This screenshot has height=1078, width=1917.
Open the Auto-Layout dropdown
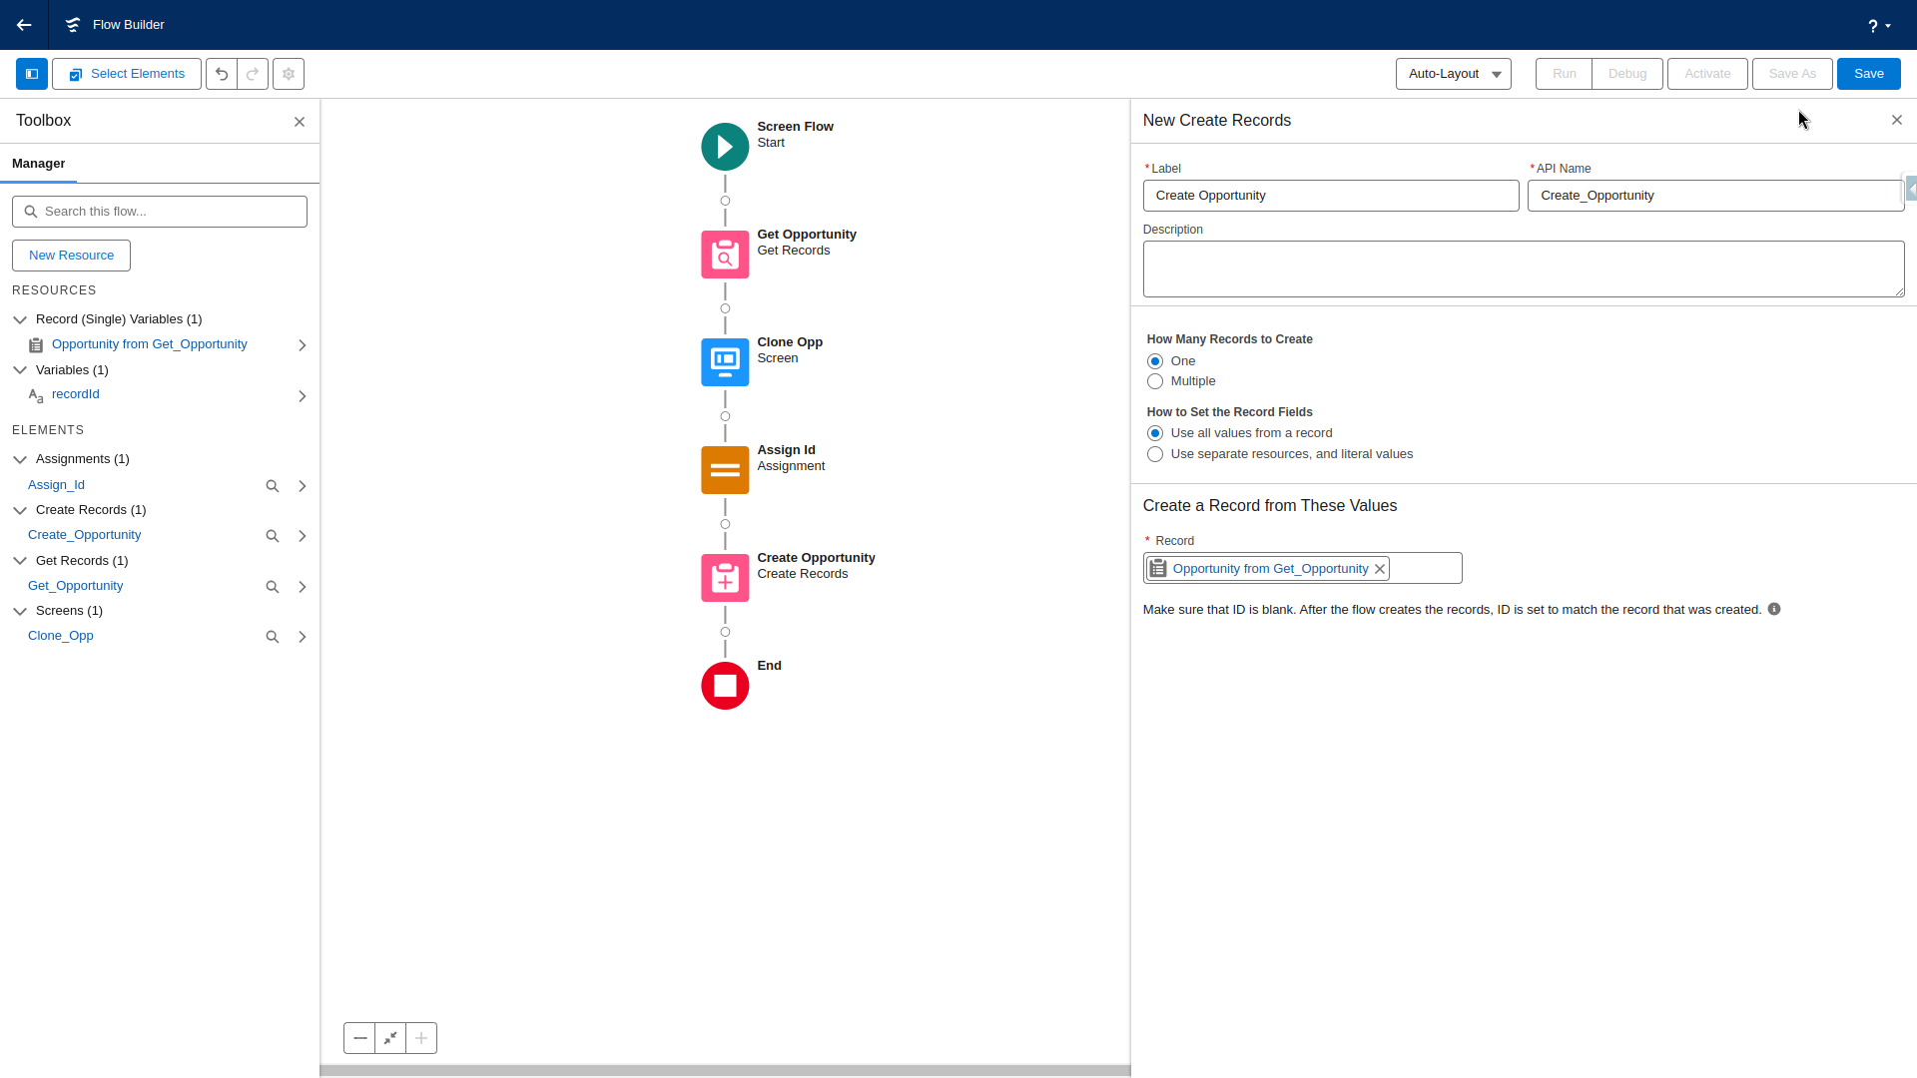1453,74
